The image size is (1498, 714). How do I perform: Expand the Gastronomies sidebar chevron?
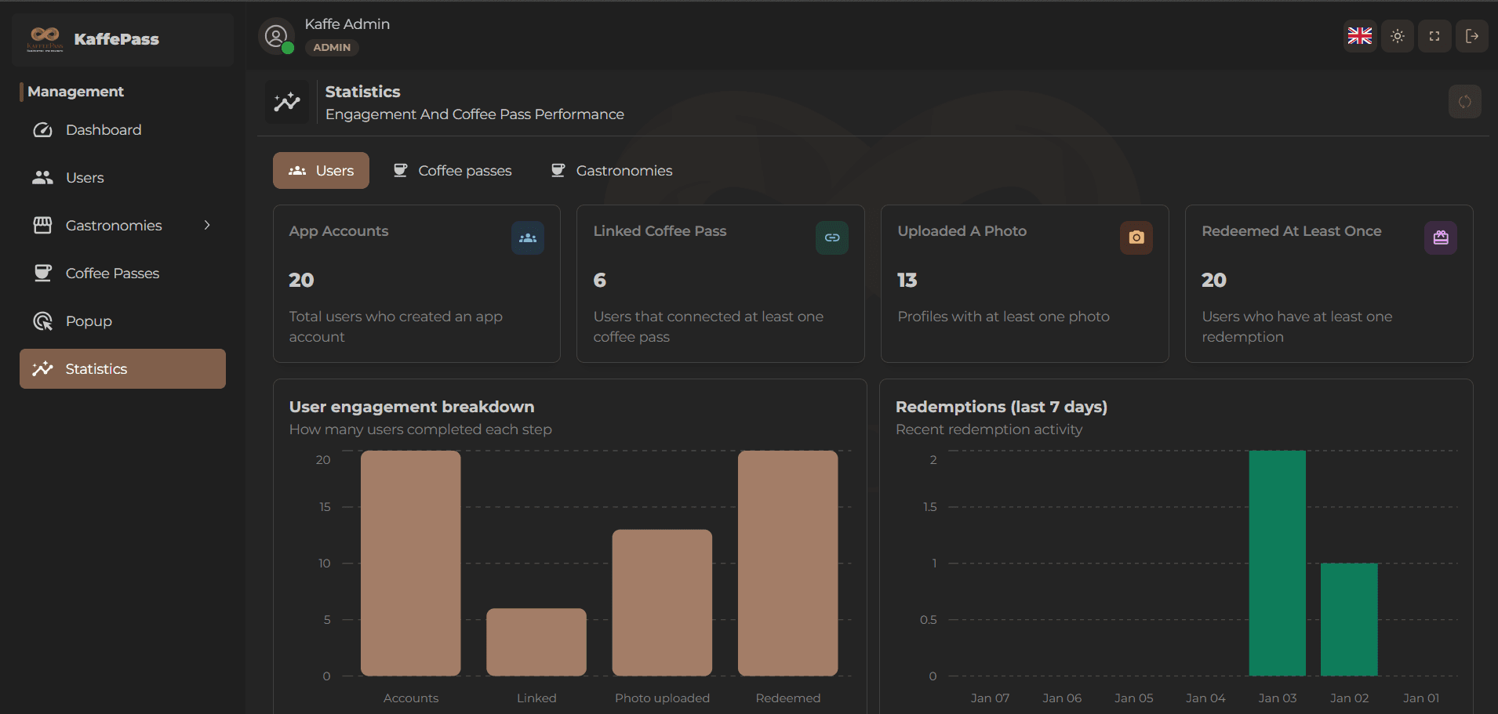[207, 226]
